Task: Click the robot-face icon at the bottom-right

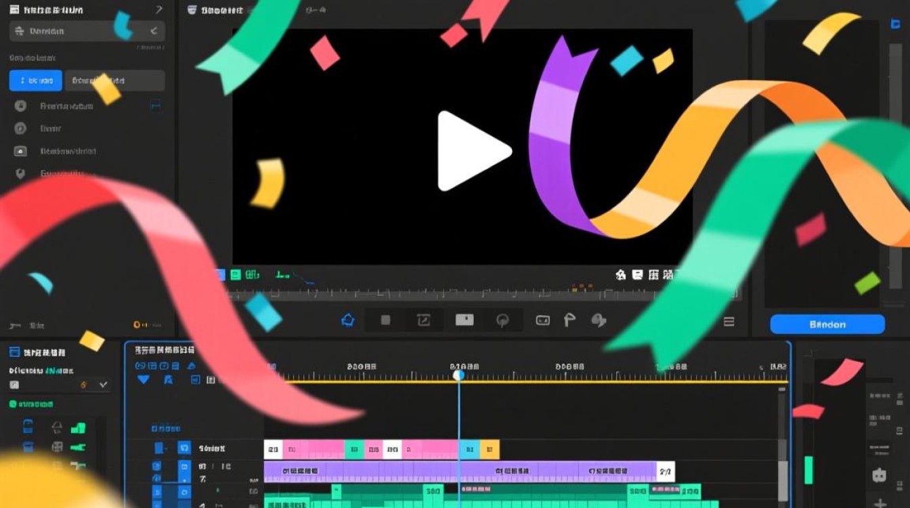Action: 879,475
